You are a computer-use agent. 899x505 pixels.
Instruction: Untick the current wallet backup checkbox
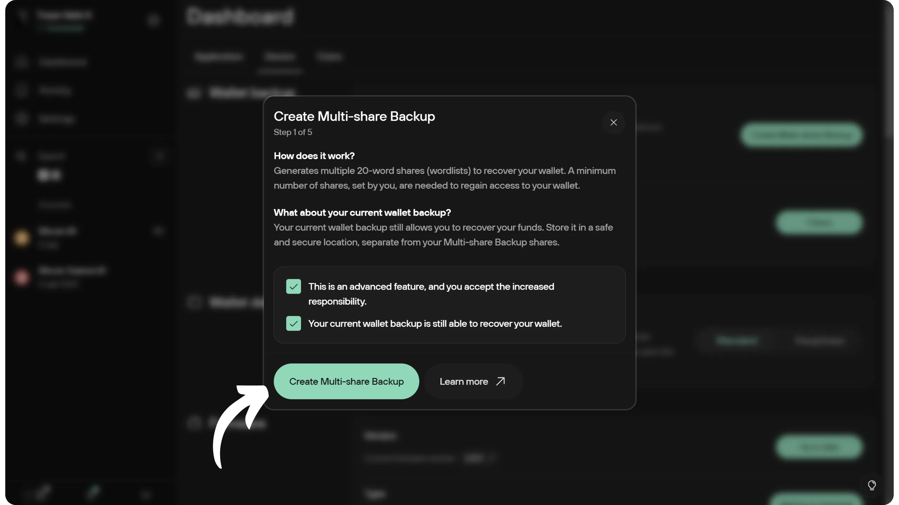[294, 323]
